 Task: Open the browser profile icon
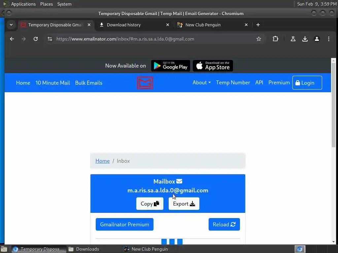pyautogui.click(x=317, y=39)
